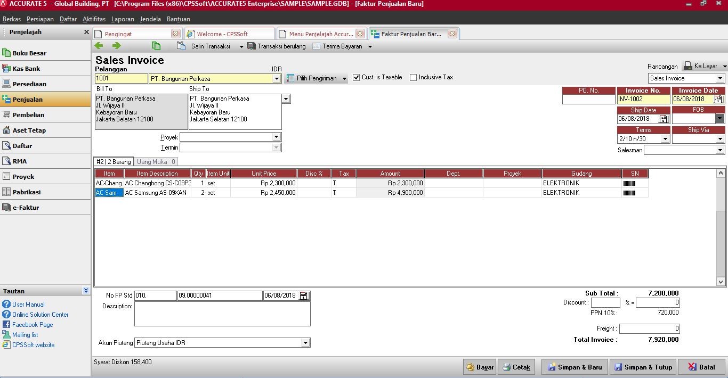
Task: Open the Laporan menu
Action: click(x=123, y=19)
